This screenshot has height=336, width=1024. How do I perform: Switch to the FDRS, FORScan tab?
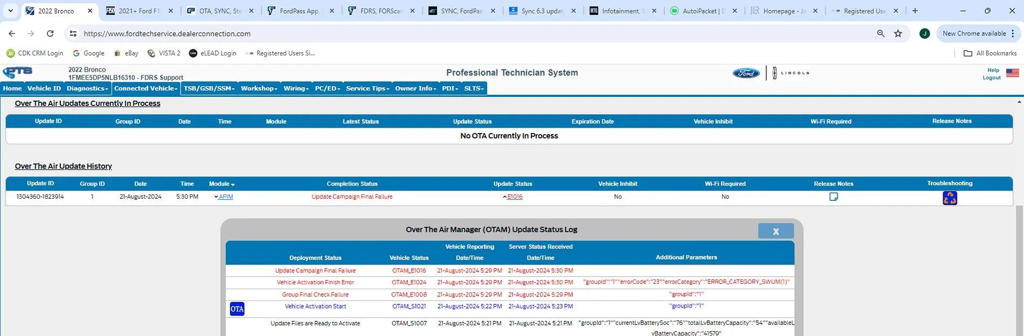tap(383, 11)
